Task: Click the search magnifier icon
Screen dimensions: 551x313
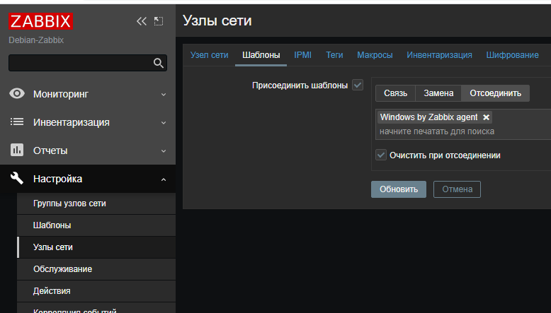Action: pos(159,63)
